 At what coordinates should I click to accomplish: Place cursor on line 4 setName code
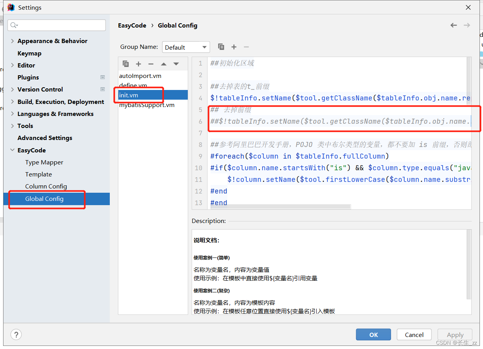tap(340, 98)
